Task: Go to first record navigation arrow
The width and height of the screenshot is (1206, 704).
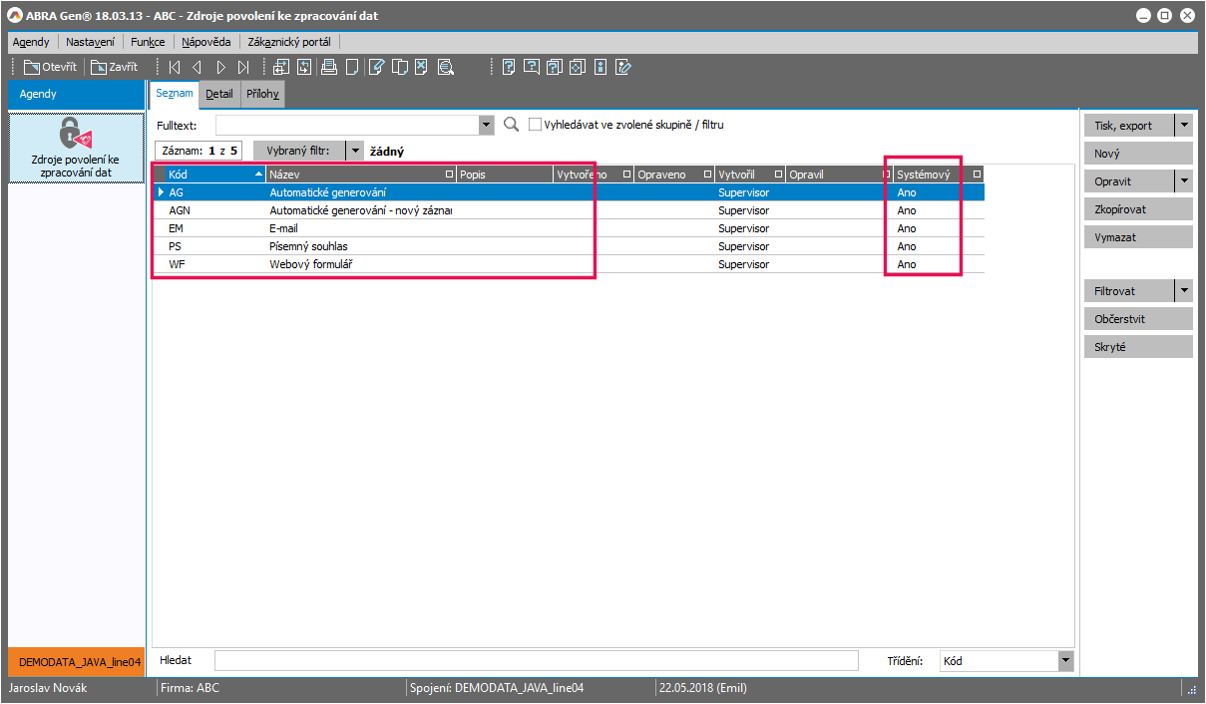Action: tap(175, 68)
